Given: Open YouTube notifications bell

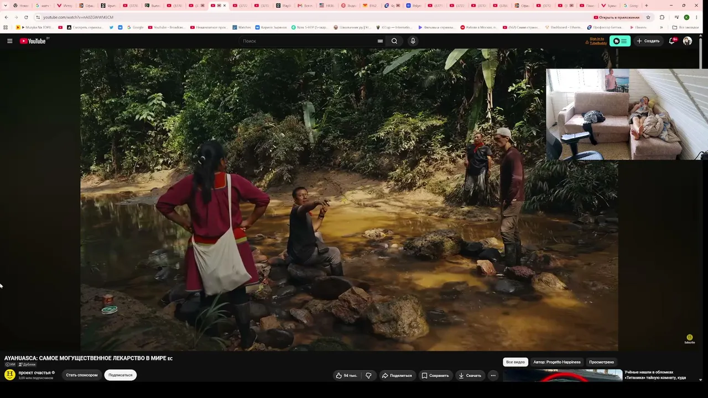Looking at the screenshot, I should tap(672, 41).
